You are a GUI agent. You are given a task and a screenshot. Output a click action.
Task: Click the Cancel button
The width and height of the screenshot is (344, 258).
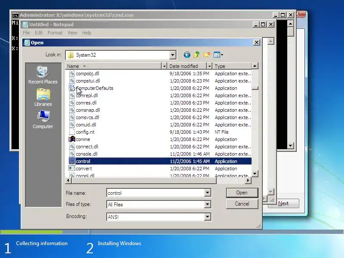242,204
